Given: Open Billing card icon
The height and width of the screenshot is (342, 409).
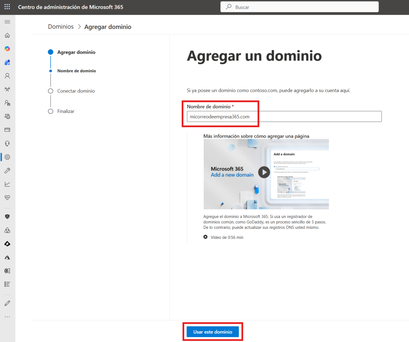Looking at the screenshot, I should 7,130.
